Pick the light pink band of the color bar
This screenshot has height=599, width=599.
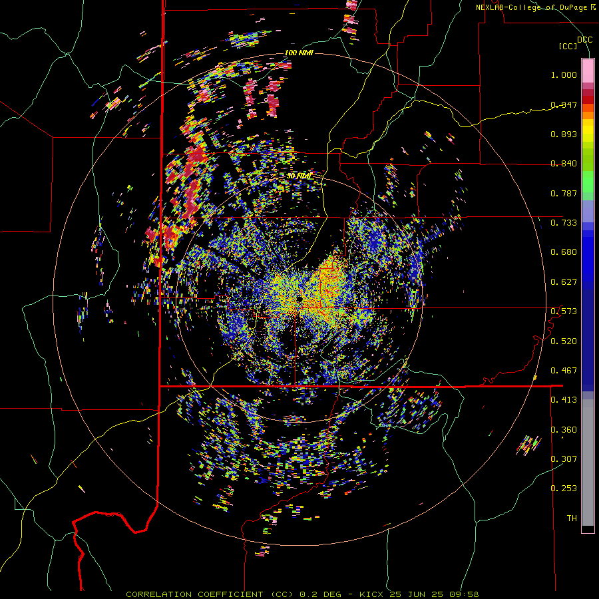[588, 71]
